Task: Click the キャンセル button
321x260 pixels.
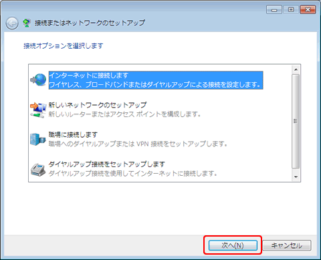Action: [287, 245]
